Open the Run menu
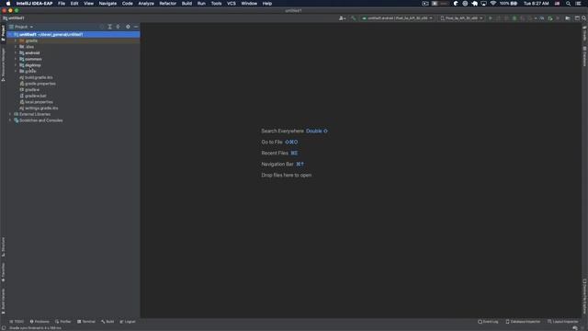 [x=201, y=4]
